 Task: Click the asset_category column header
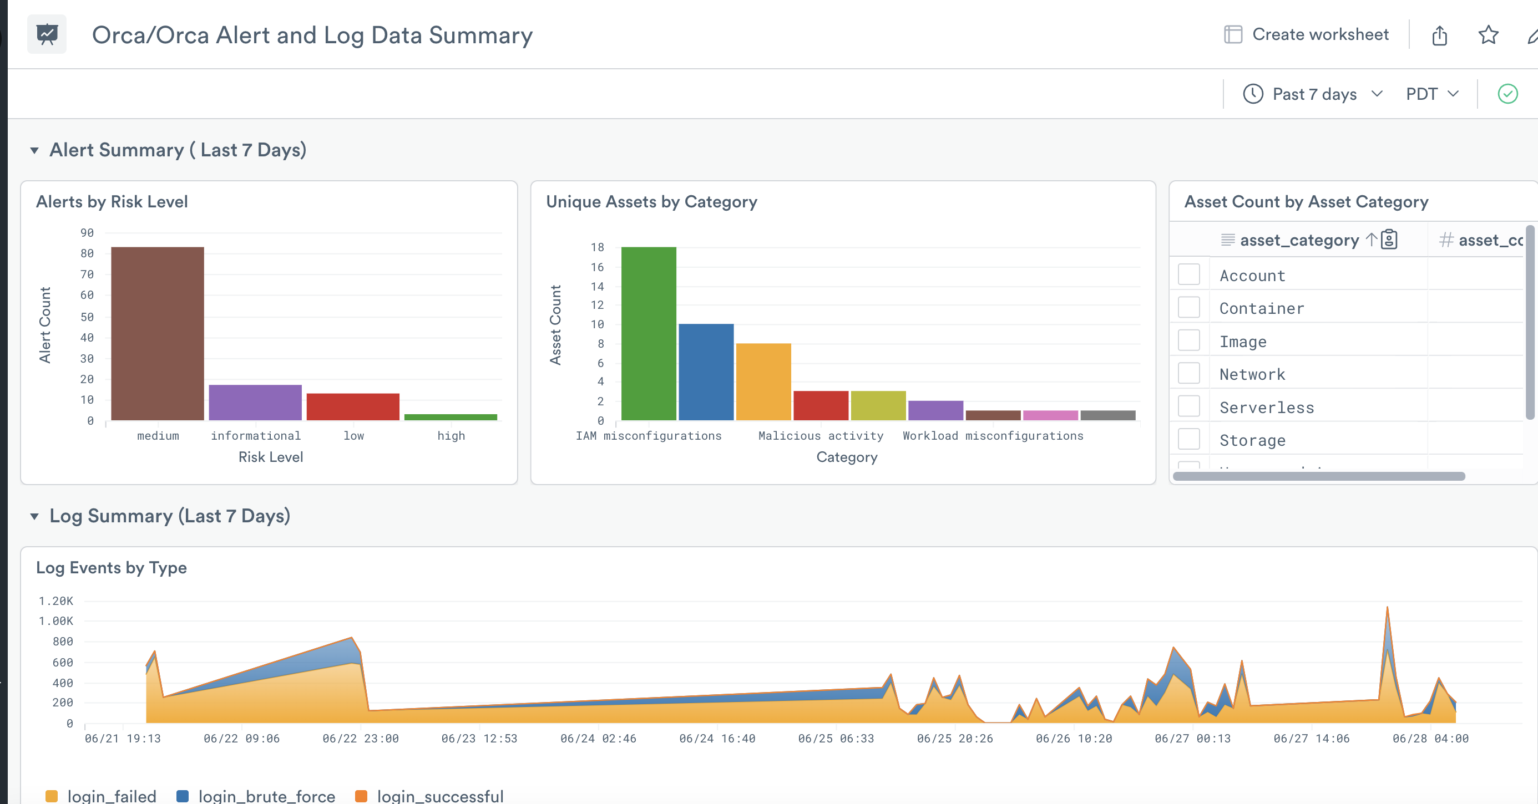[x=1298, y=240]
